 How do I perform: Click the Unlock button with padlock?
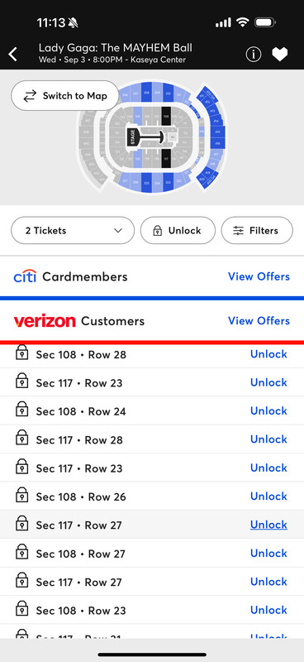178,231
